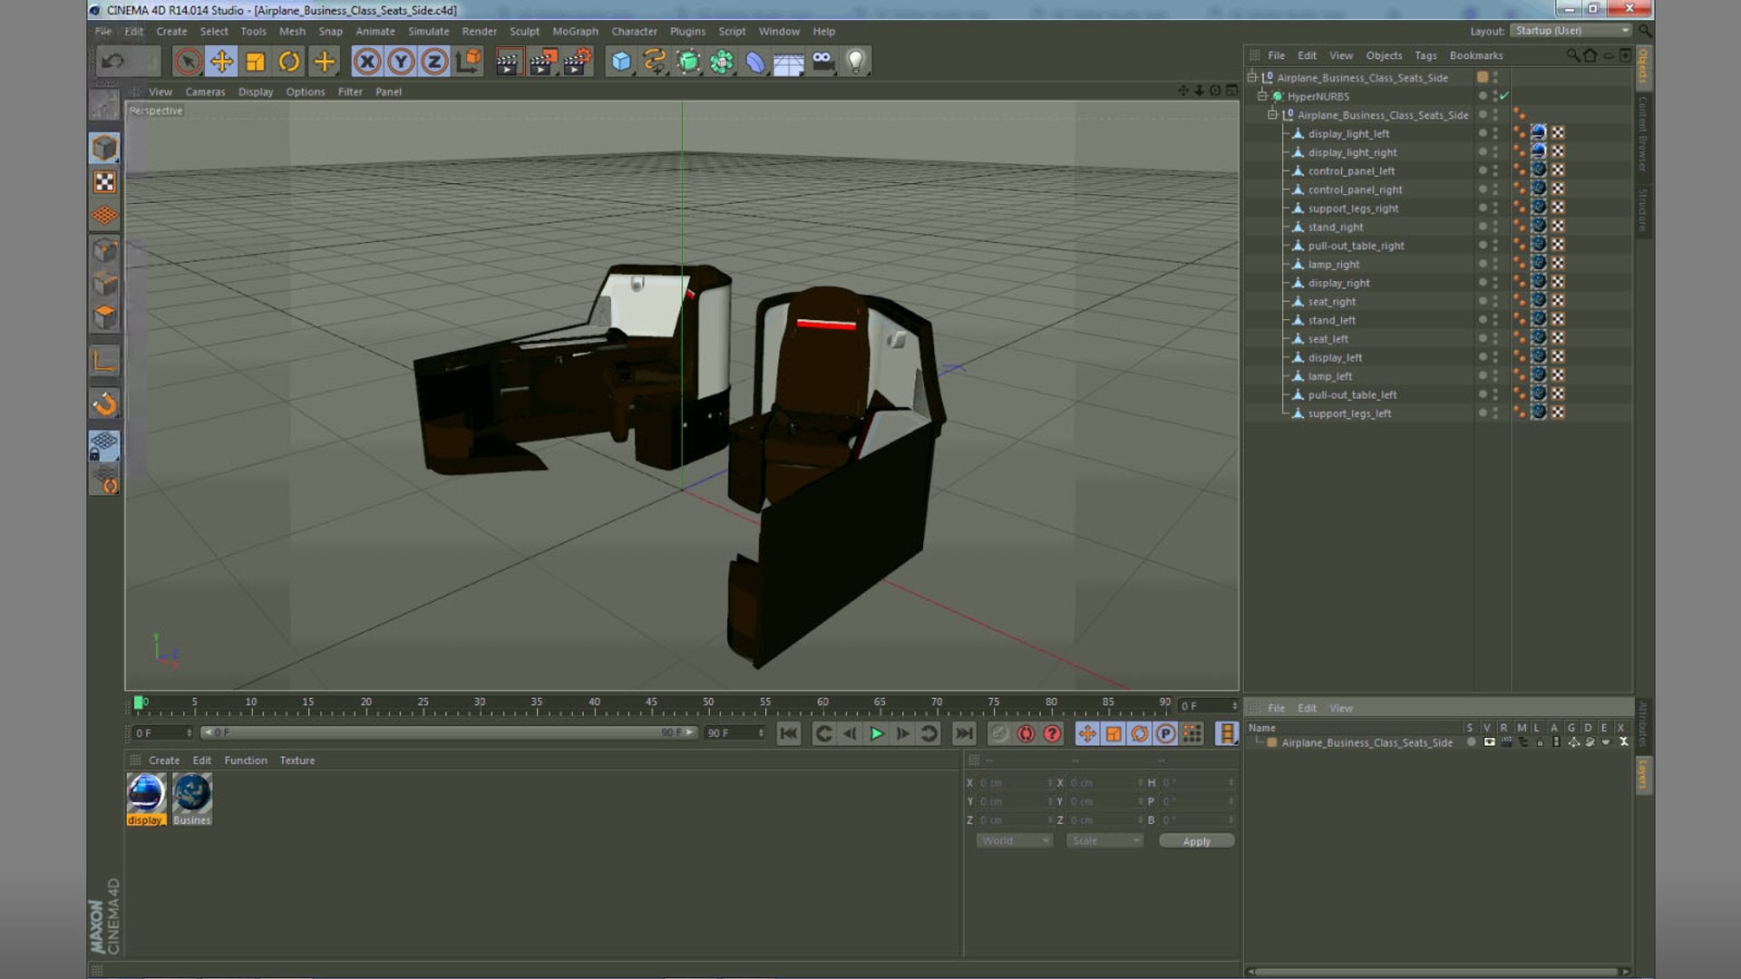Screen dimensions: 1741x979
Task: Open the Tags menu in Objects panel
Action: [x=1425, y=55]
